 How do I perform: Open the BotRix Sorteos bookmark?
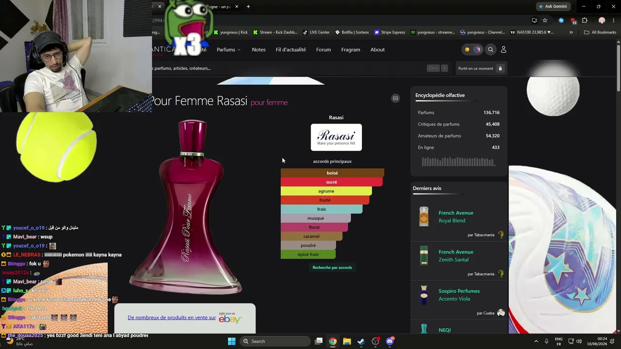pyautogui.click(x=352, y=32)
